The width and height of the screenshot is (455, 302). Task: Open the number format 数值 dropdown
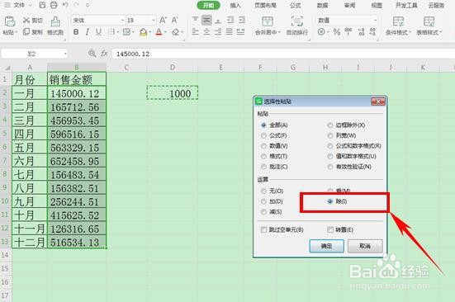point(375,21)
